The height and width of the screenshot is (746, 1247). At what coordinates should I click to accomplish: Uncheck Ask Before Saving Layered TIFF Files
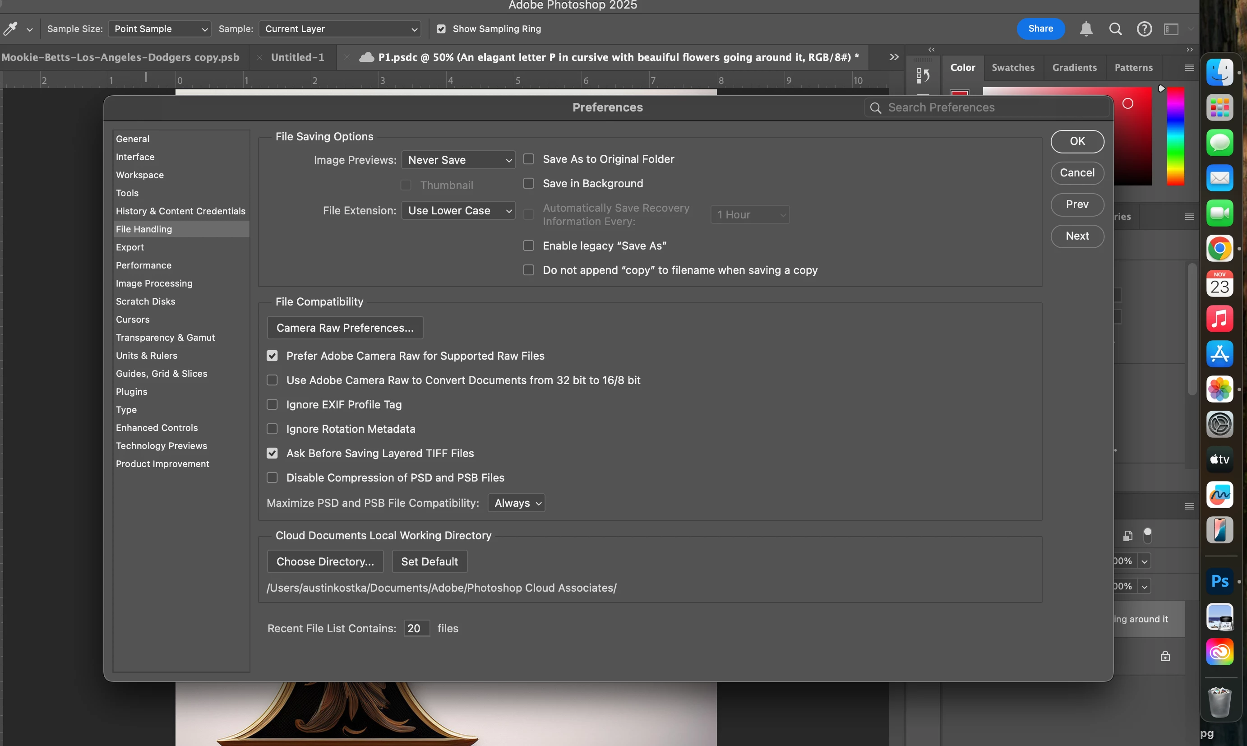[272, 454]
